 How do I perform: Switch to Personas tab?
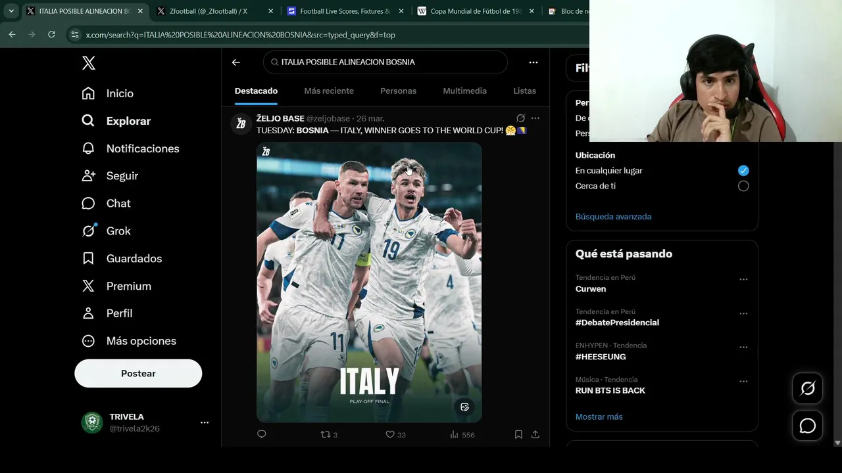tap(398, 91)
